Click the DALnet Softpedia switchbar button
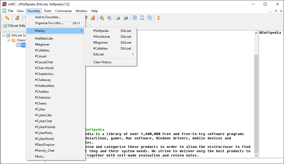The image size is (284, 164). tap(14, 26)
